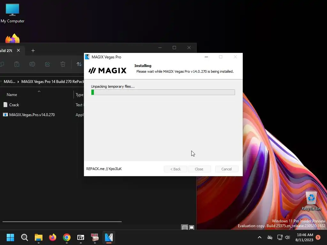Cancel the MAGIX Vegas Pro installation
This screenshot has height=245, width=327.
[226, 169]
